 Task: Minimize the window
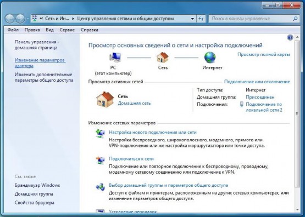coord(268,5)
